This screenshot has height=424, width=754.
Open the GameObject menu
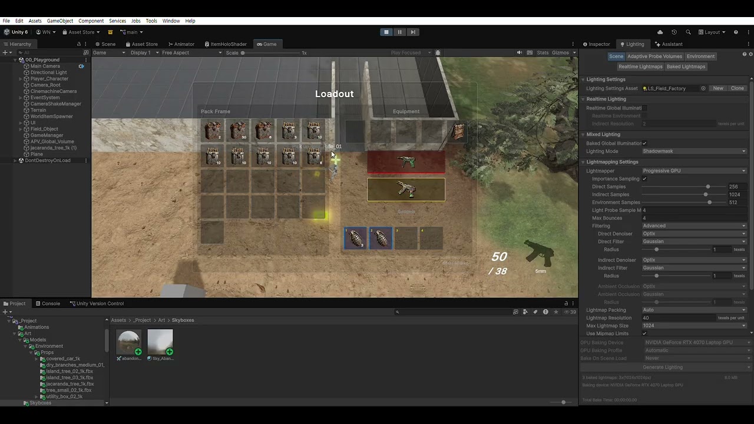coord(60,21)
